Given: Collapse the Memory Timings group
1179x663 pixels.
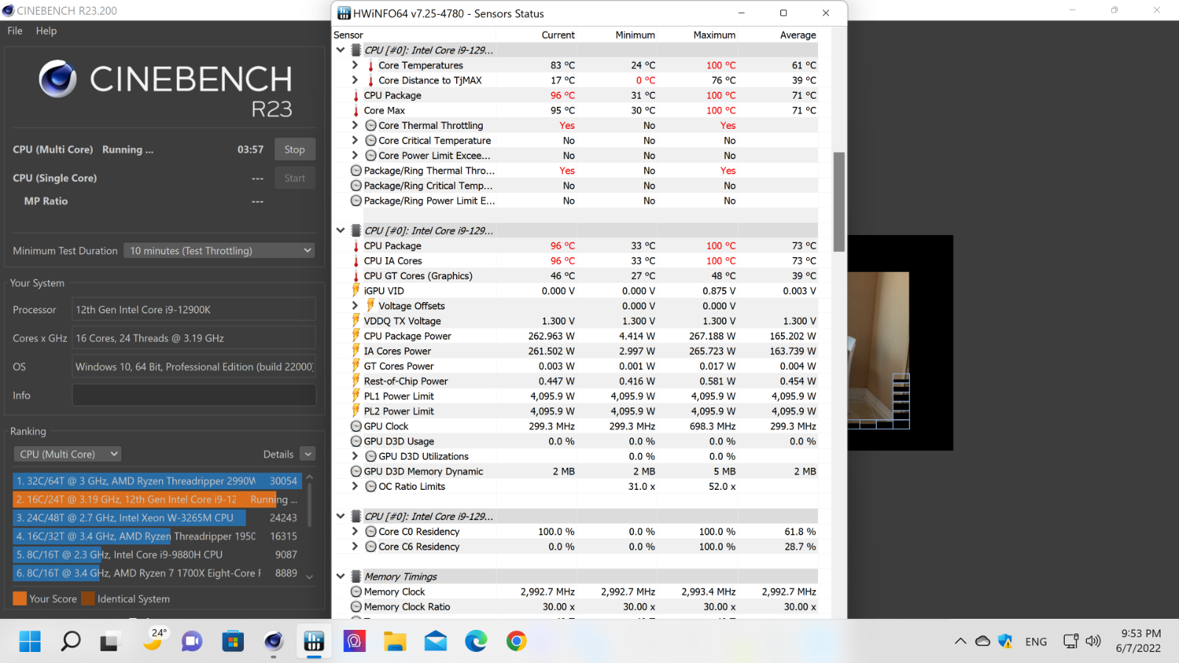Looking at the screenshot, I should pyautogui.click(x=340, y=577).
